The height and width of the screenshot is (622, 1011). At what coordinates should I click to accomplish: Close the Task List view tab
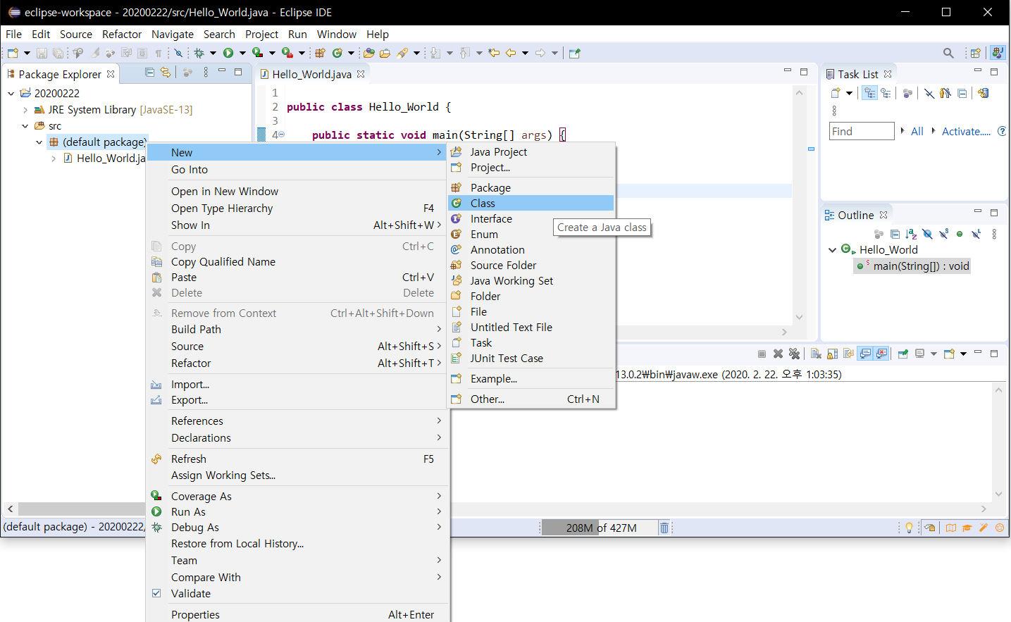[x=888, y=74]
